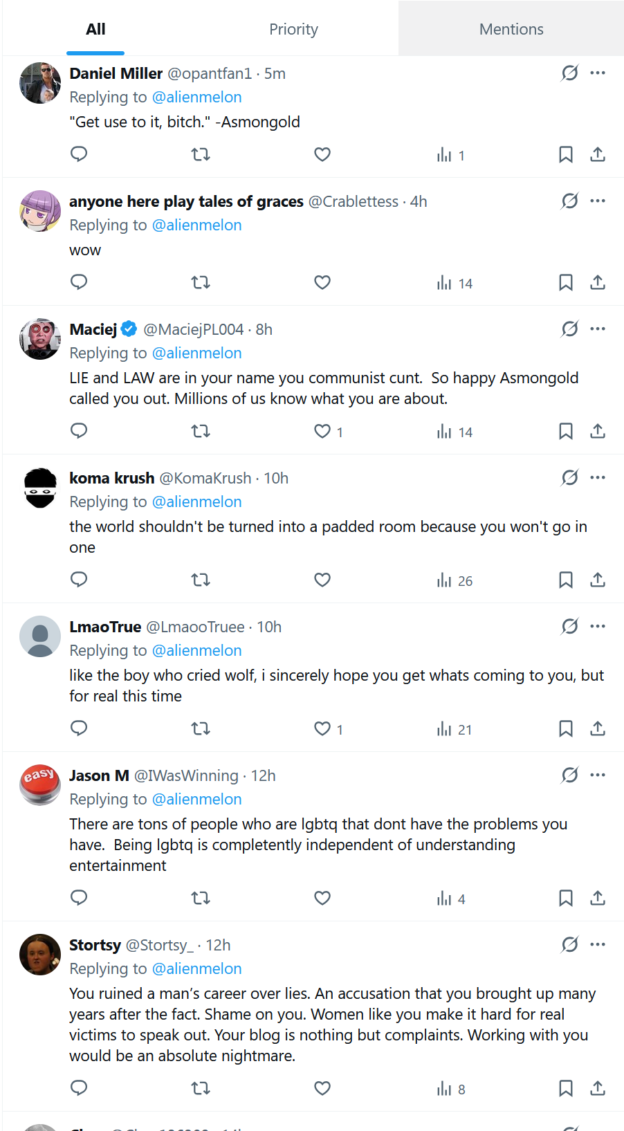Open @alienmelon link in Daniel Miller's reply
The width and height of the screenshot is (624, 1131).
[196, 97]
